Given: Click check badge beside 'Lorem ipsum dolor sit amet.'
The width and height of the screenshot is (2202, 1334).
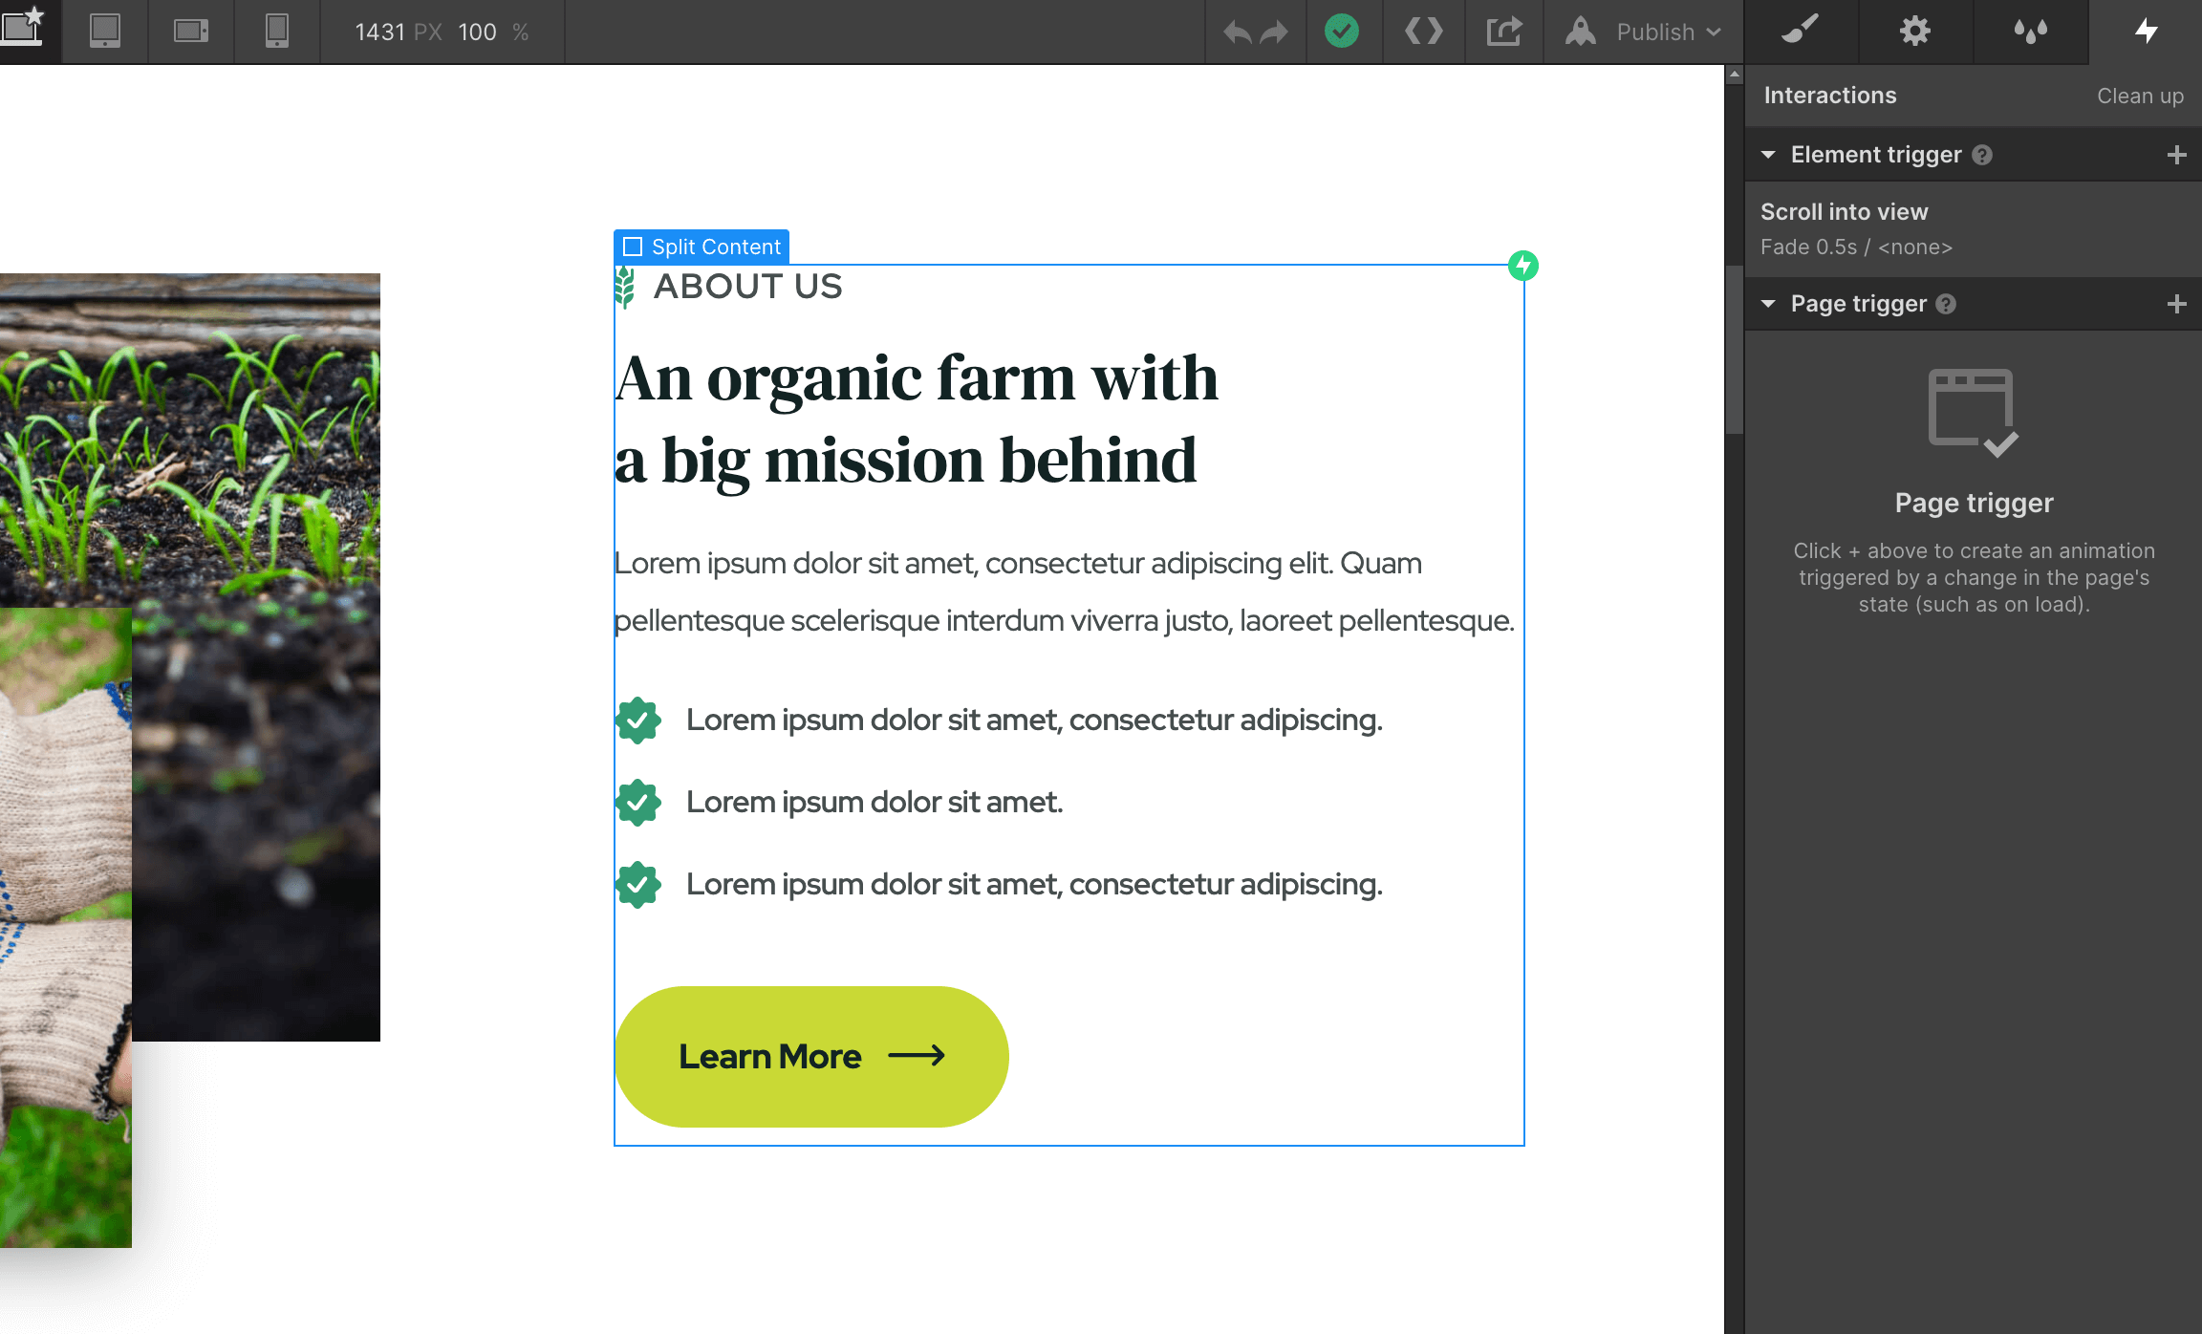Looking at the screenshot, I should (x=637, y=803).
